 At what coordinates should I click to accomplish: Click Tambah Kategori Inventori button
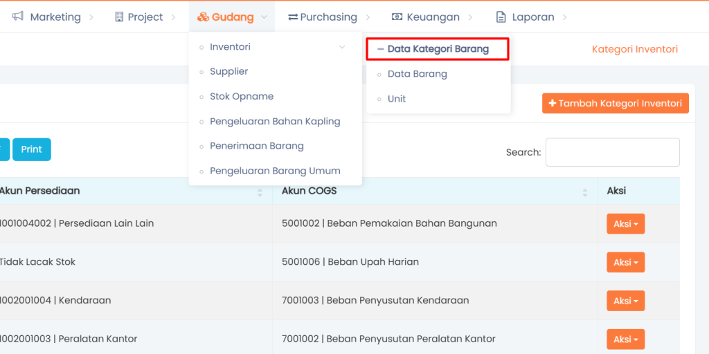pyautogui.click(x=615, y=104)
